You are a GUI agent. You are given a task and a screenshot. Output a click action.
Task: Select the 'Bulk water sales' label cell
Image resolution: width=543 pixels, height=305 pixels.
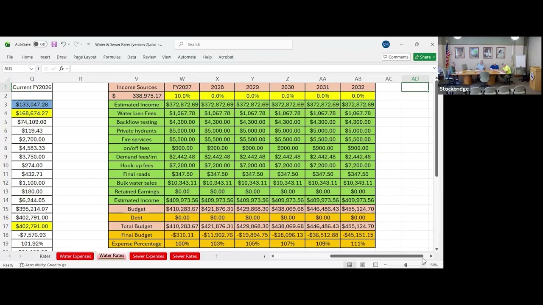(x=137, y=183)
